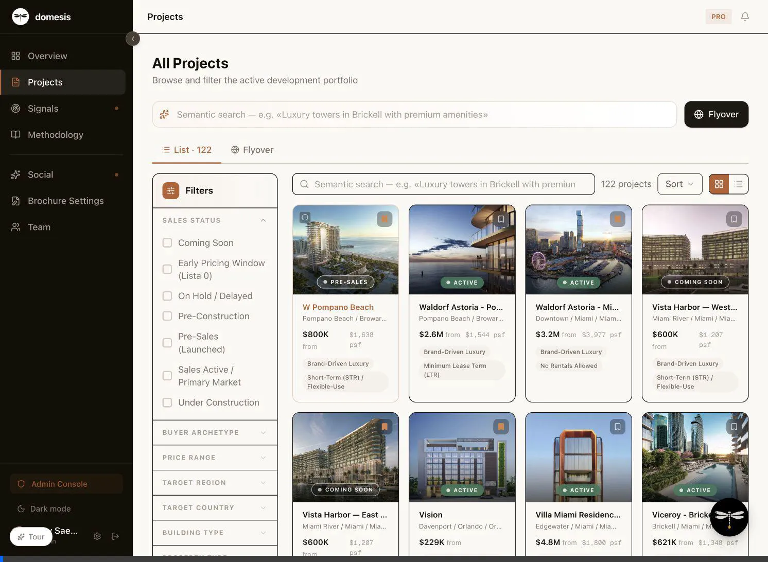Expand the Price Range filter section

[215, 458]
